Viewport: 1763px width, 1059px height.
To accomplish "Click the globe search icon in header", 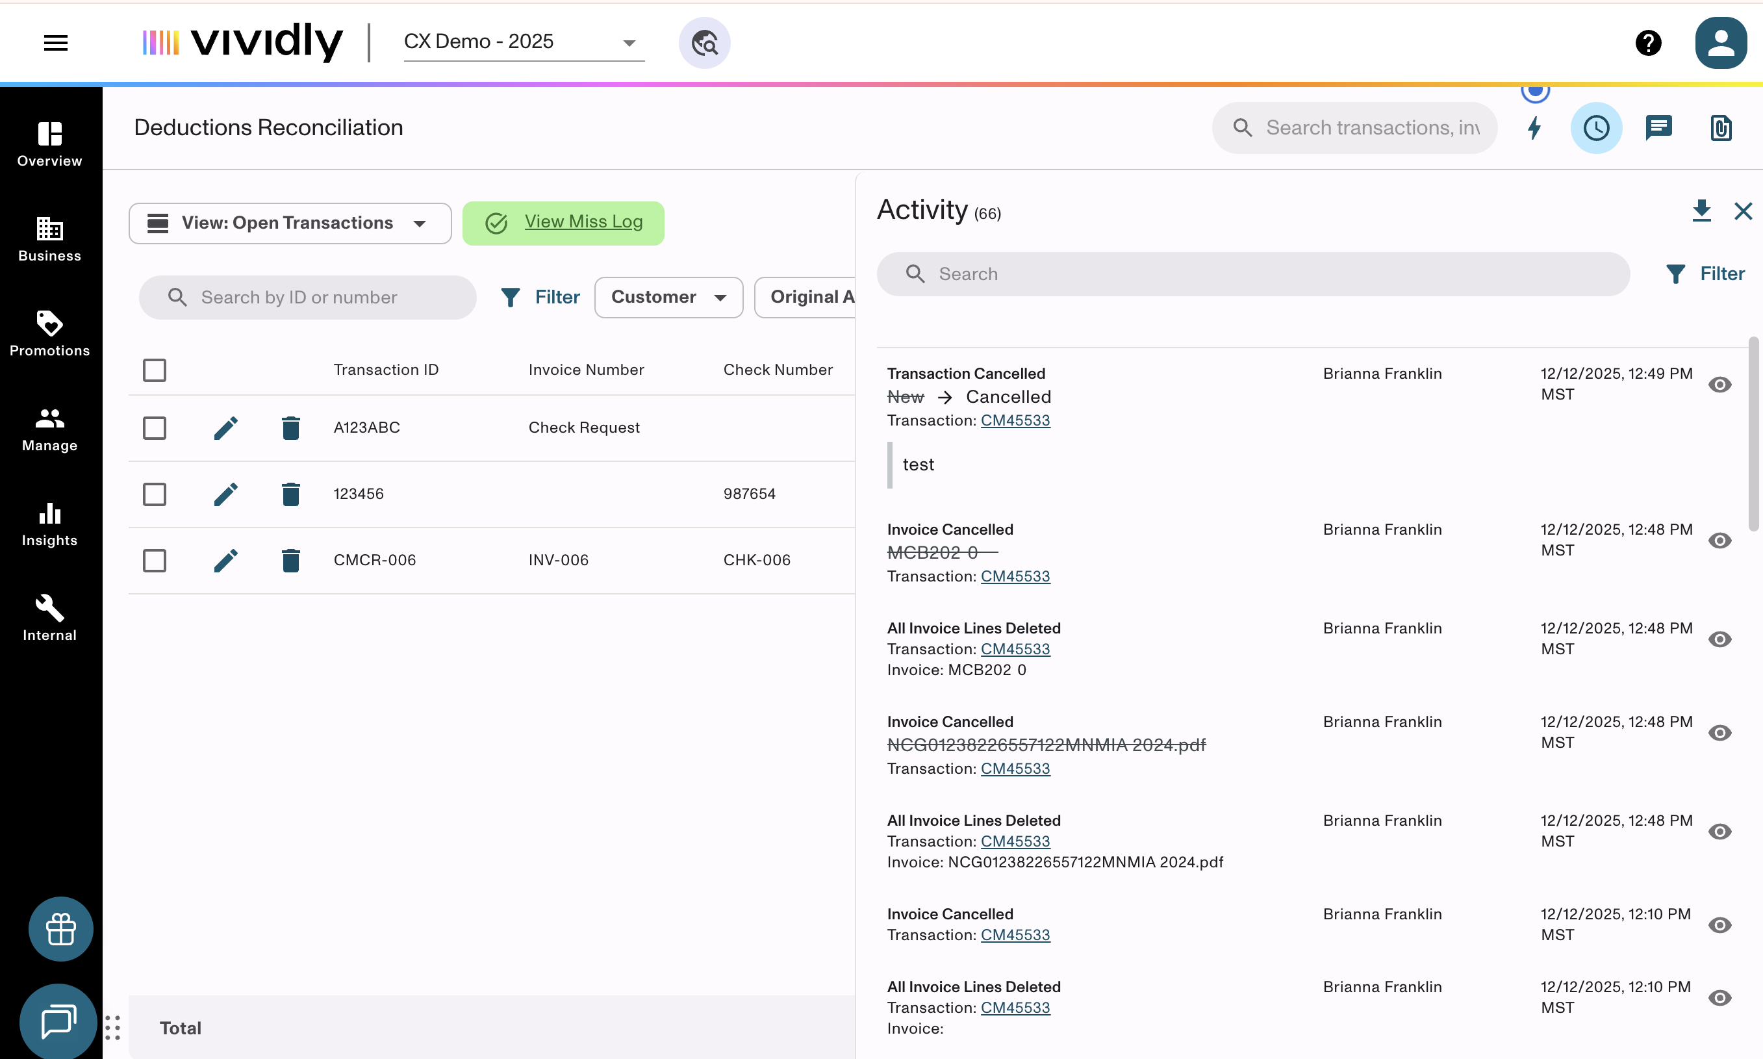I will click(704, 43).
